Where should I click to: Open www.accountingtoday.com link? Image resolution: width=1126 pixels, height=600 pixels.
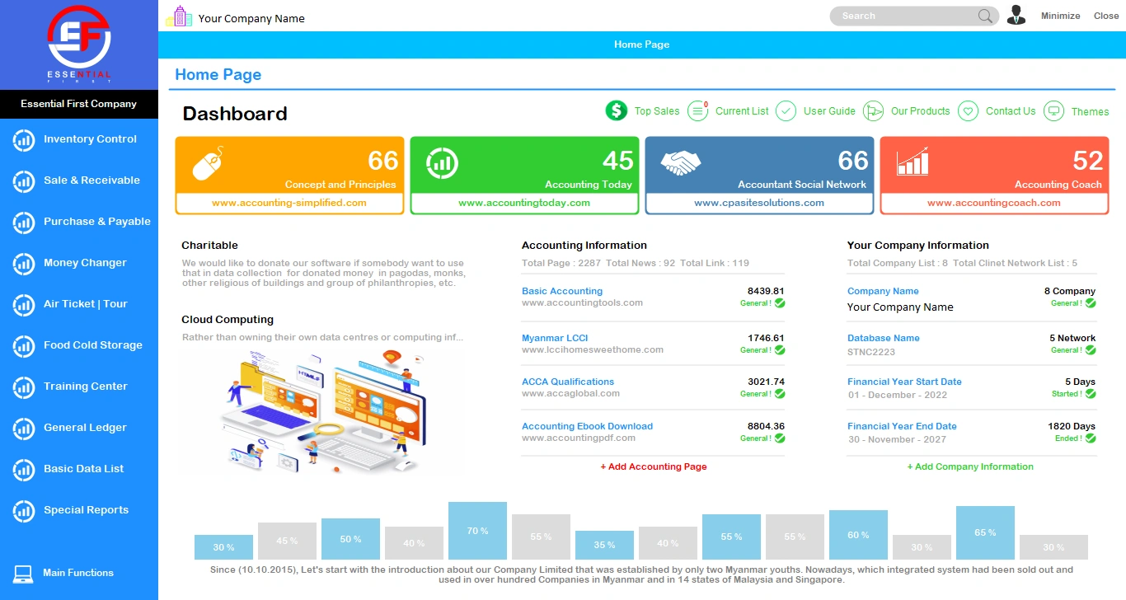524,203
